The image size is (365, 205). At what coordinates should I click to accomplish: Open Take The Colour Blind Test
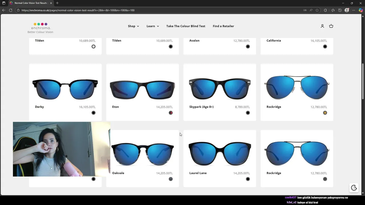186,26
